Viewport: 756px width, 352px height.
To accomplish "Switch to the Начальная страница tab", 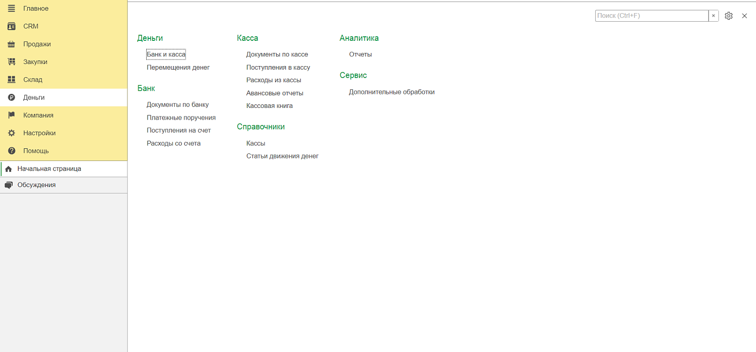I will pos(49,169).
